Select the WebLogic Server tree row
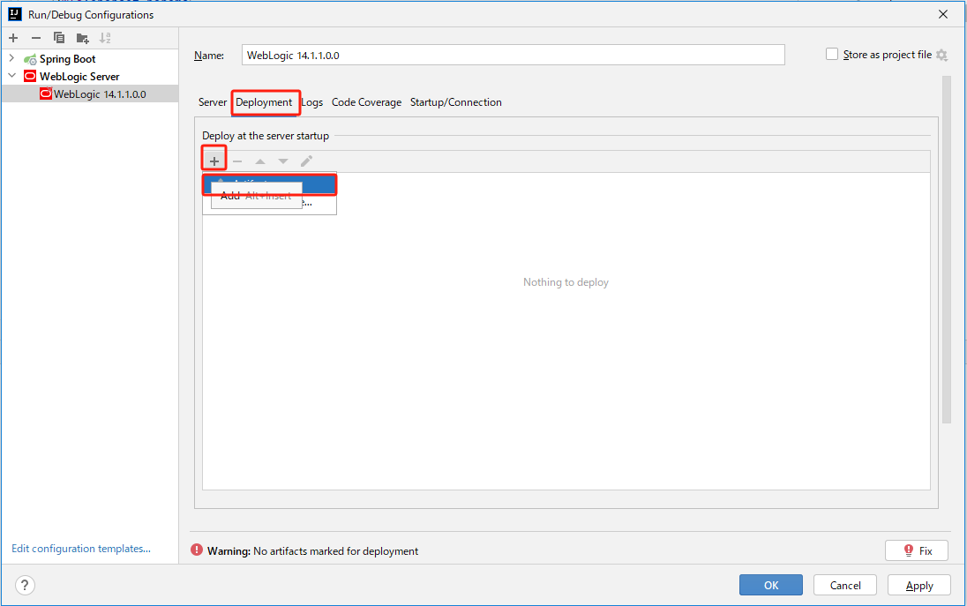Image resolution: width=967 pixels, height=606 pixels. point(90,77)
